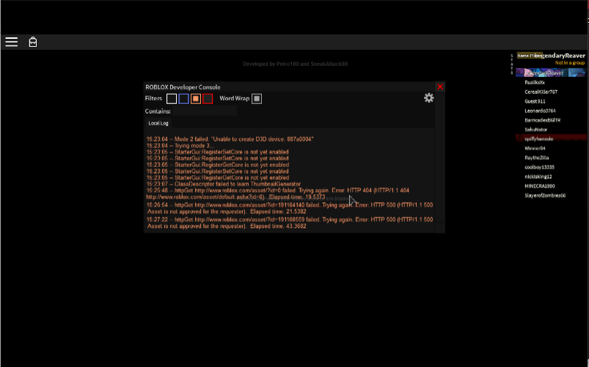The image size is (589, 367).
Task: Select highlighted player spiffyhansolo
Action: click(551, 139)
